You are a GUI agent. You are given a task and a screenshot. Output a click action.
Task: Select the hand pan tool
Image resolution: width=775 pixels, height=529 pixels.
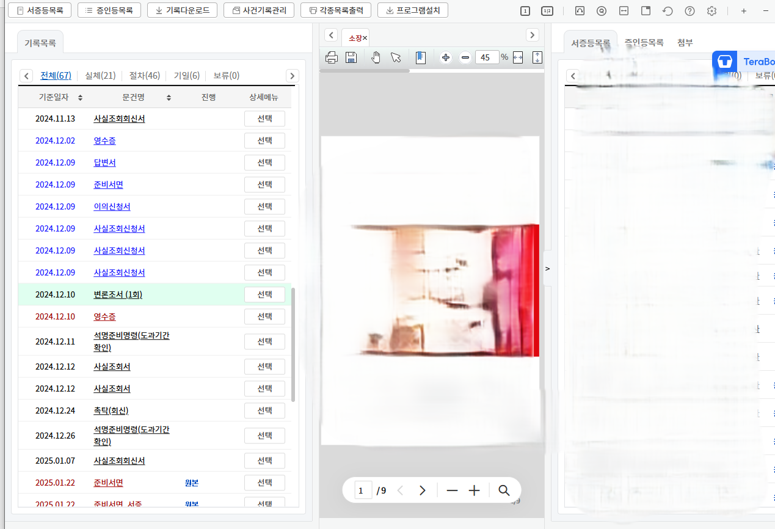point(376,57)
